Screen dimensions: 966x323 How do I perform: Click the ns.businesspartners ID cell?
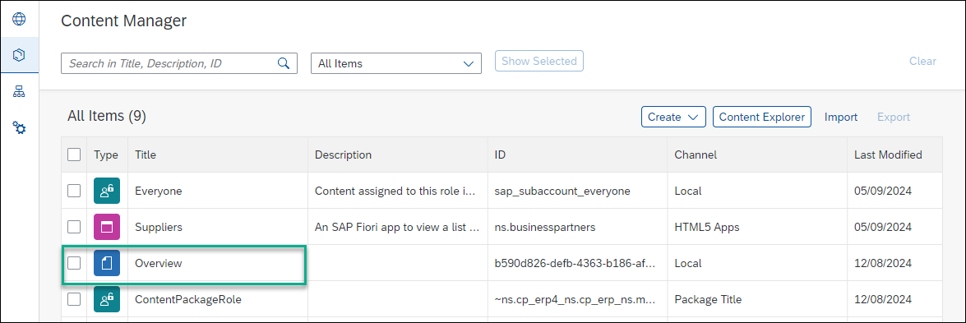[544, 227]
